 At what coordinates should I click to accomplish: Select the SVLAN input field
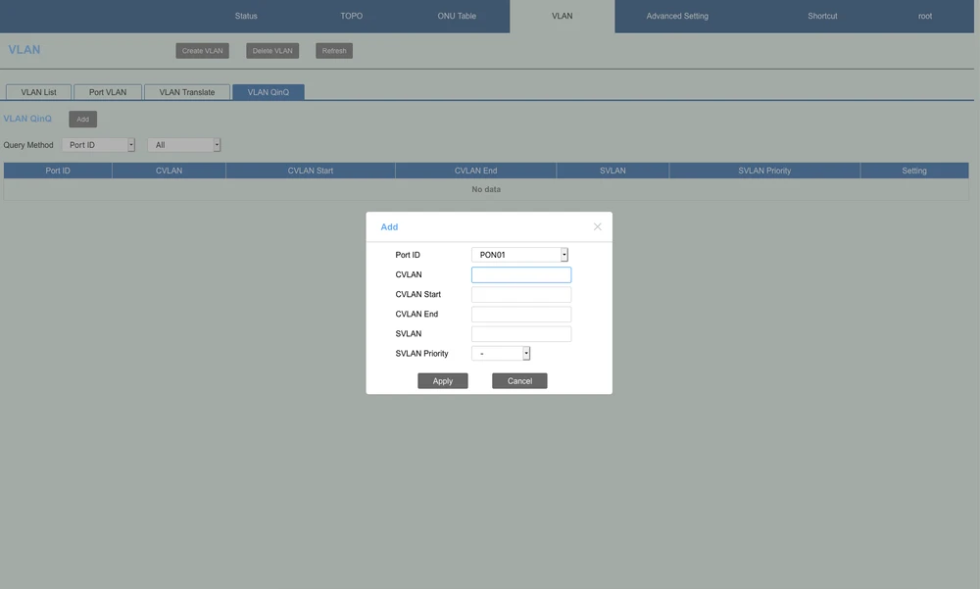(520, 334)
